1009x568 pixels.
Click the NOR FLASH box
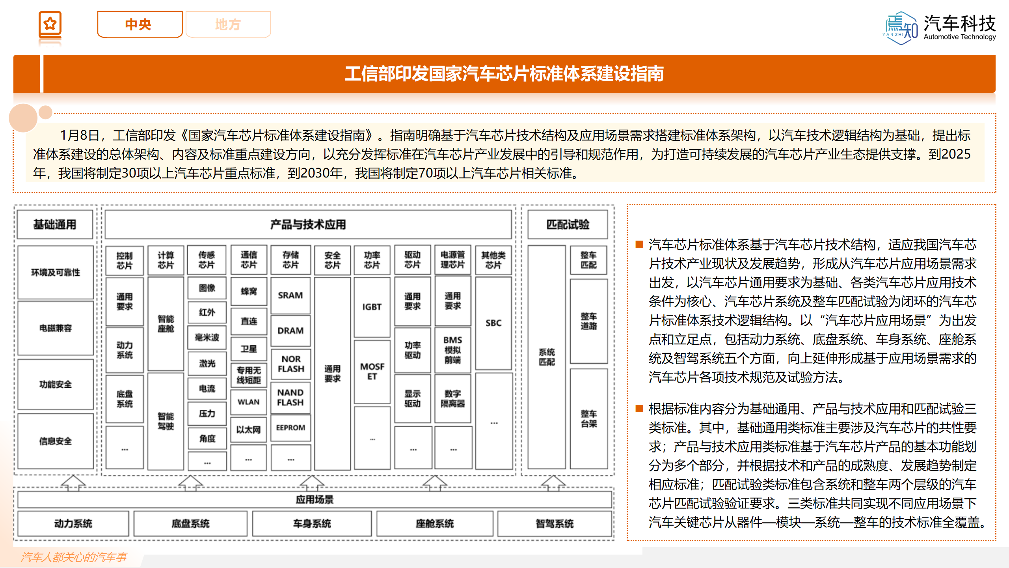(x=291, y=364)
